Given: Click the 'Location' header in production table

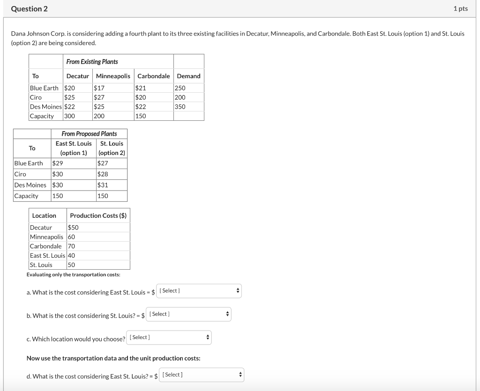Looking at the screenshot, I should [x=44, y=216].
